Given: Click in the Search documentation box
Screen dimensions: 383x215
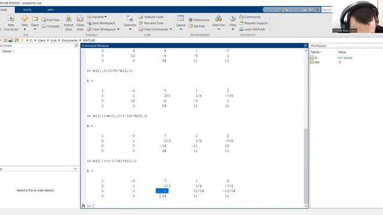Looking at the screenshot, I should tap(327, 10).
